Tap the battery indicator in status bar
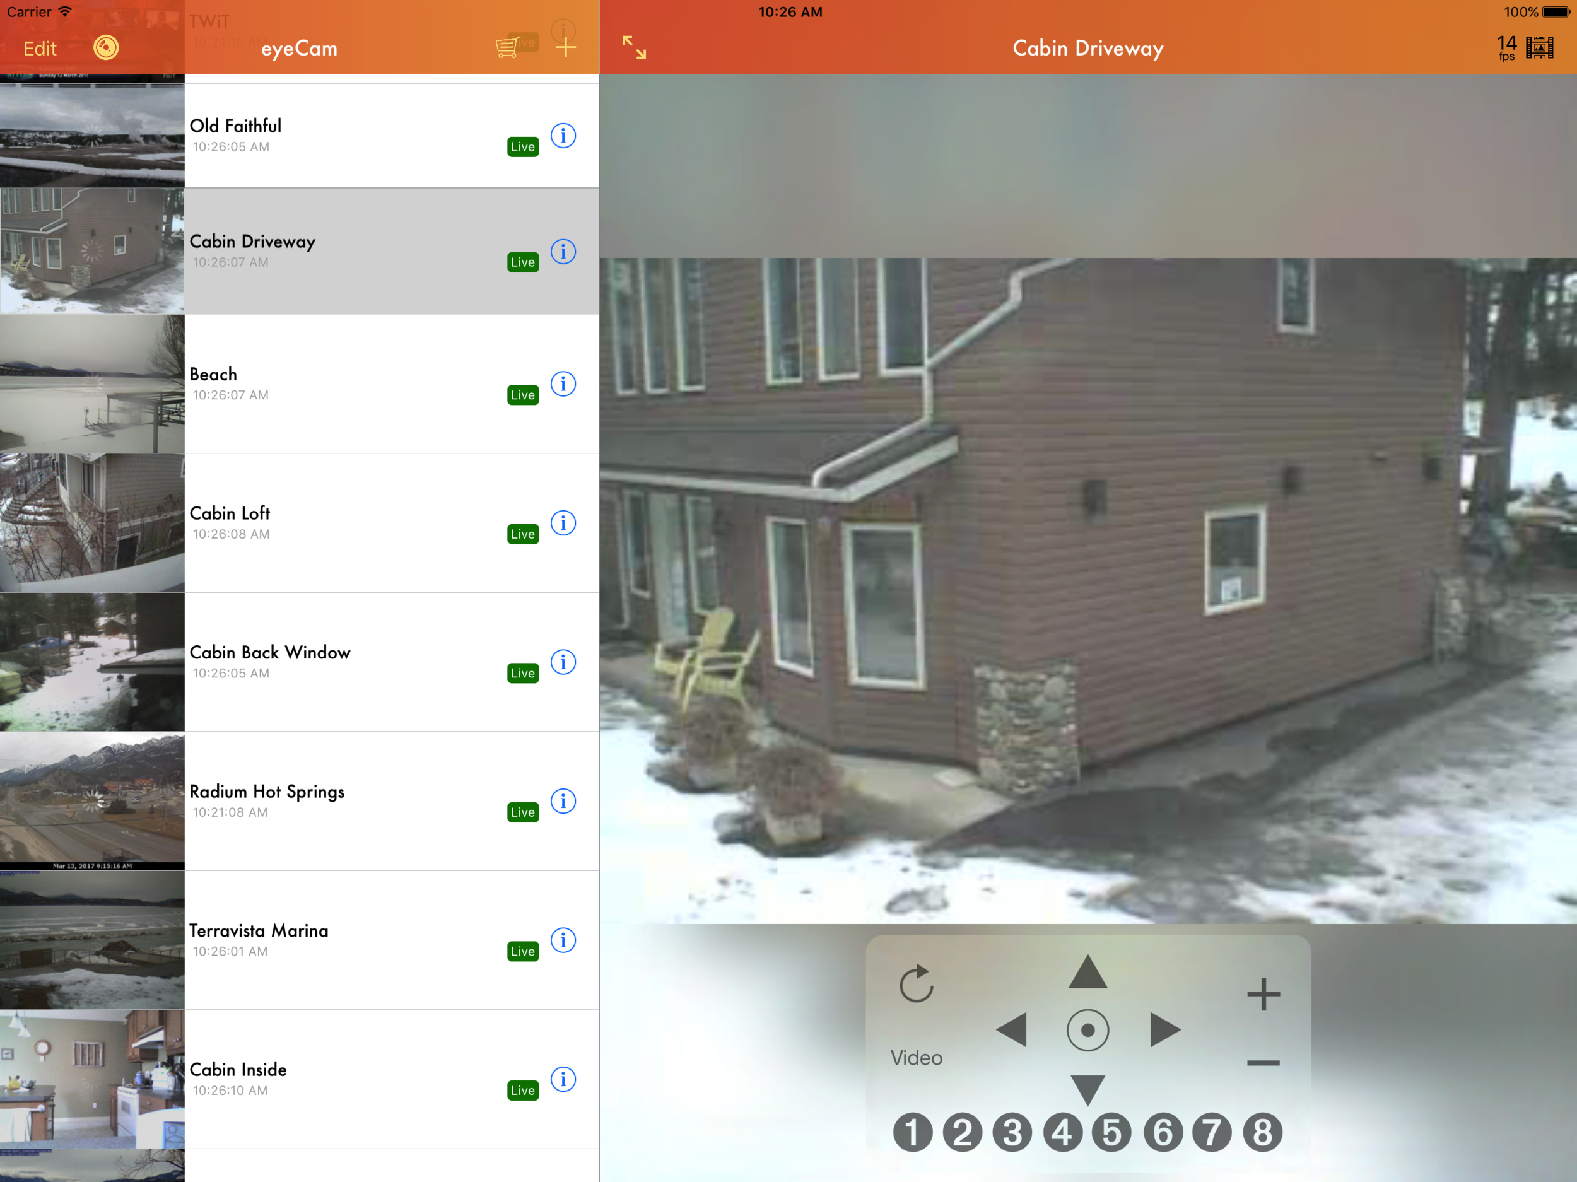The height and width of the screenshot is (1182, 1577). (x=1556, y=12)
